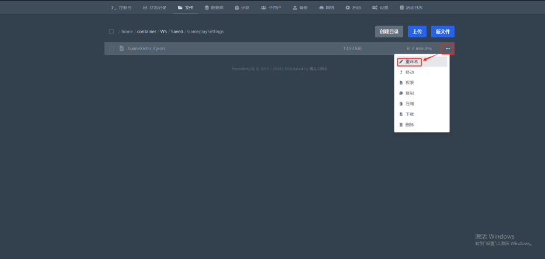Click the 13.93 KiB file size
545x259 pixels.
[352, 48]
